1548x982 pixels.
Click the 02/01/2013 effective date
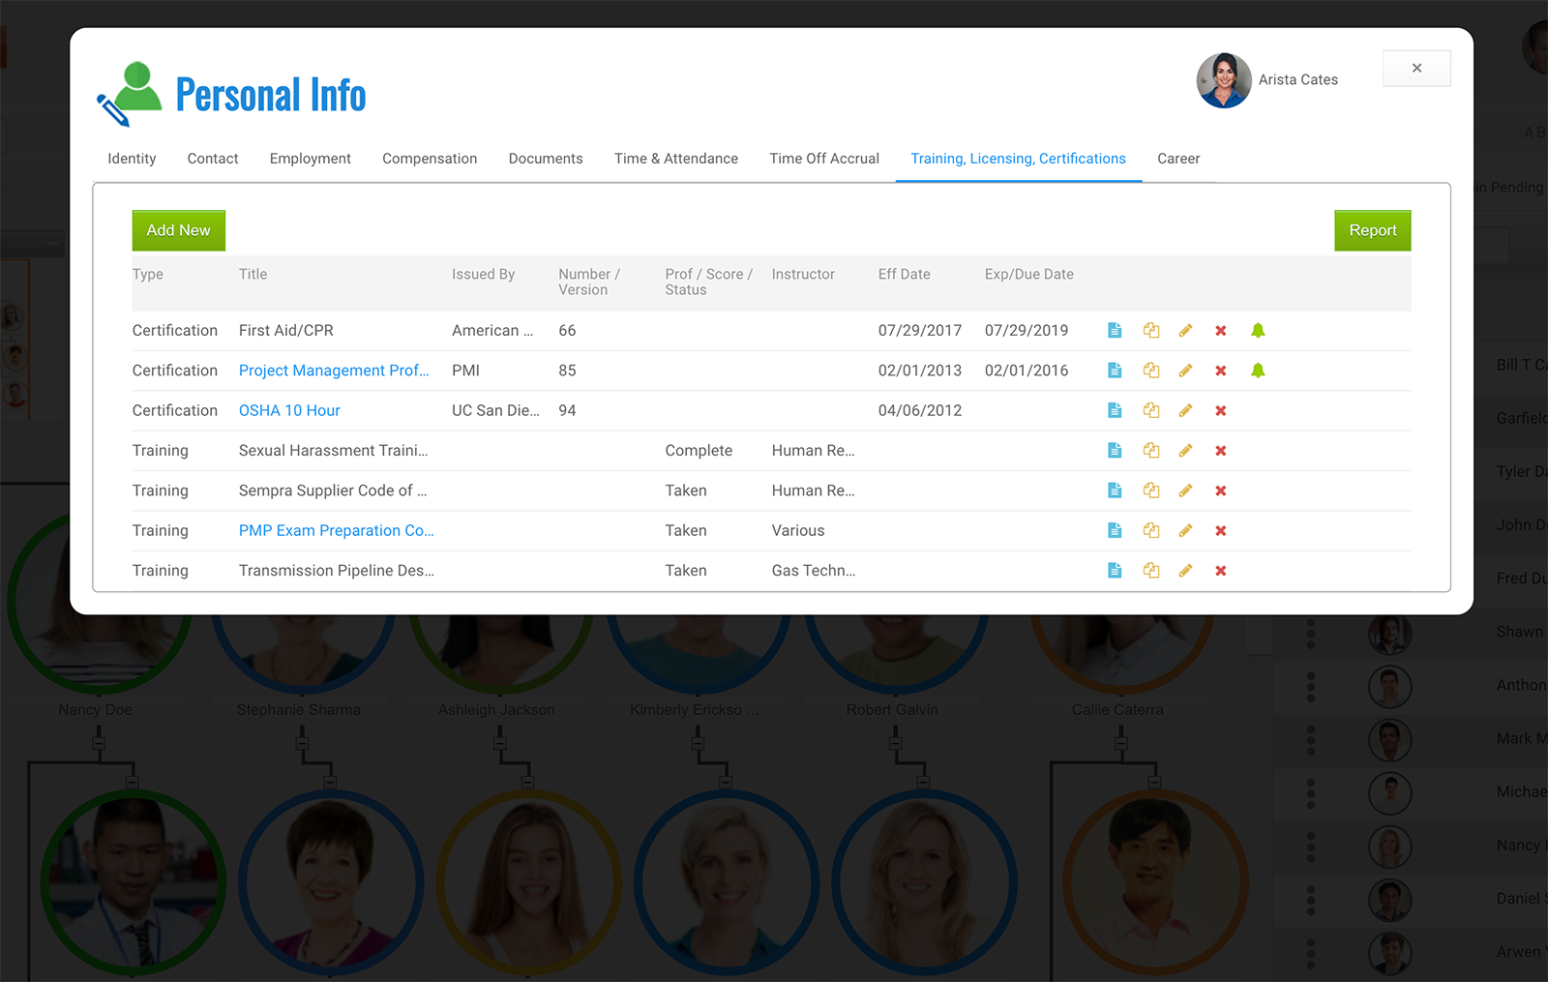coord(920,371)
